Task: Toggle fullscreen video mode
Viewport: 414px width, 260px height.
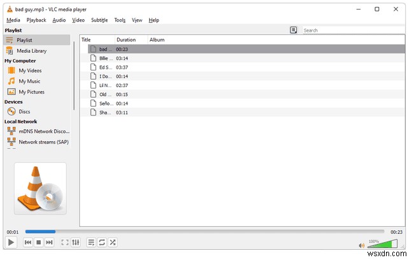Action: click(x=65, y=242)
